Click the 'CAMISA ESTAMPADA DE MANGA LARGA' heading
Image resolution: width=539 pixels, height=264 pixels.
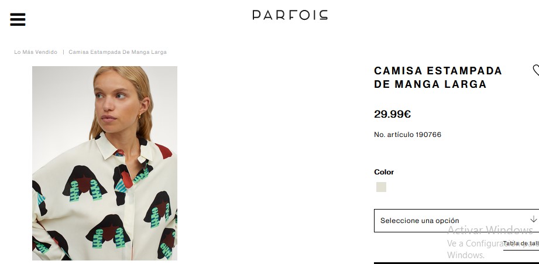tap(438, 77)
